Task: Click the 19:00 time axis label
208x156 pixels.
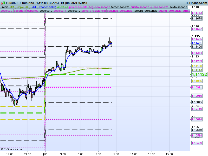Action: click(x=10, y=154)
